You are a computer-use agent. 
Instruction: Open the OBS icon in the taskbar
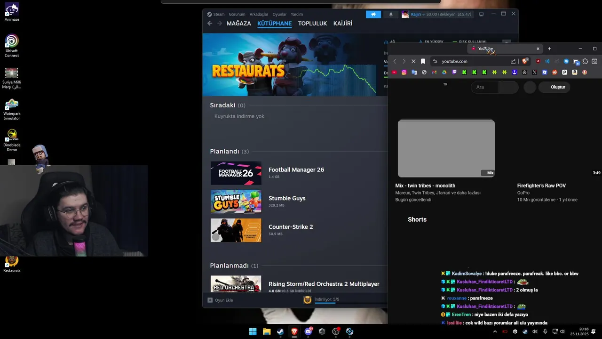(336, 331)
